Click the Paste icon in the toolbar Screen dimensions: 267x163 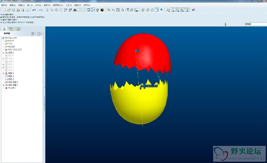57,10
